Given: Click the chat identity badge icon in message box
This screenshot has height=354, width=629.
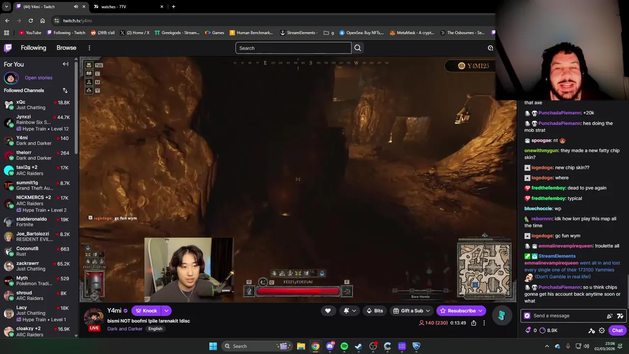Looking at the screenshot, I should 527,316.
